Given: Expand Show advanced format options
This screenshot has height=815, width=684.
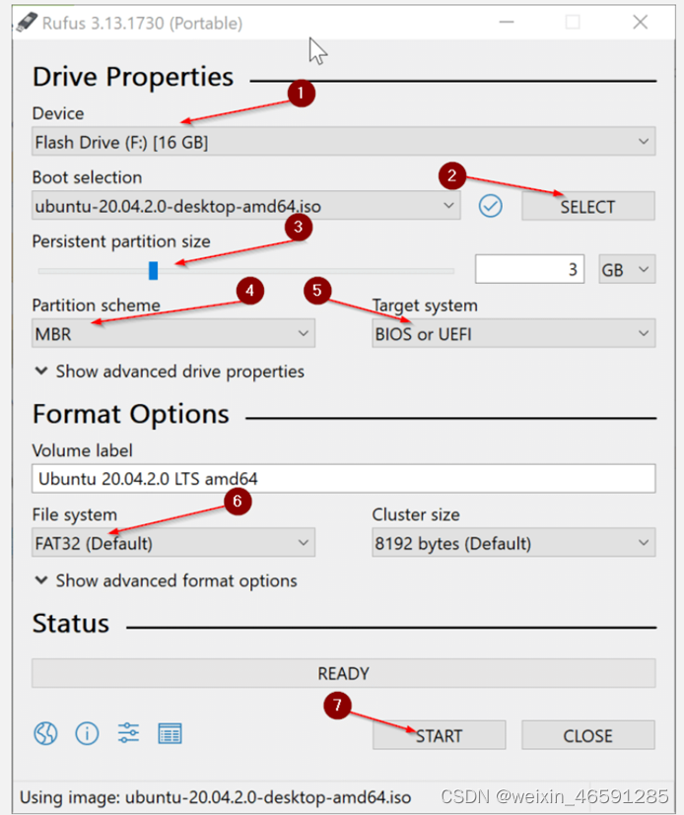Looking at the screenshot, I should (x=166, y=580).
